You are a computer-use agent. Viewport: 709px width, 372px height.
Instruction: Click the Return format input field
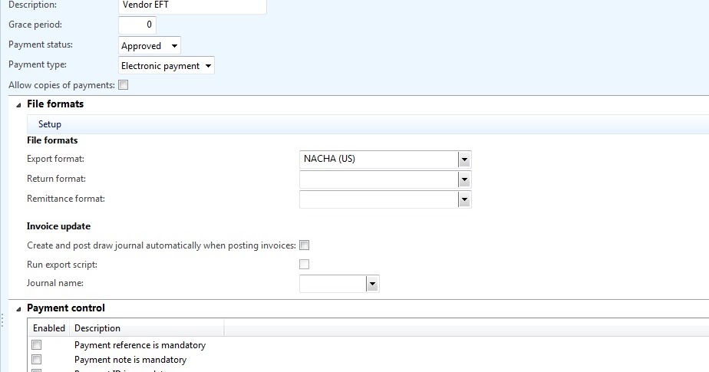click(378, 179)
